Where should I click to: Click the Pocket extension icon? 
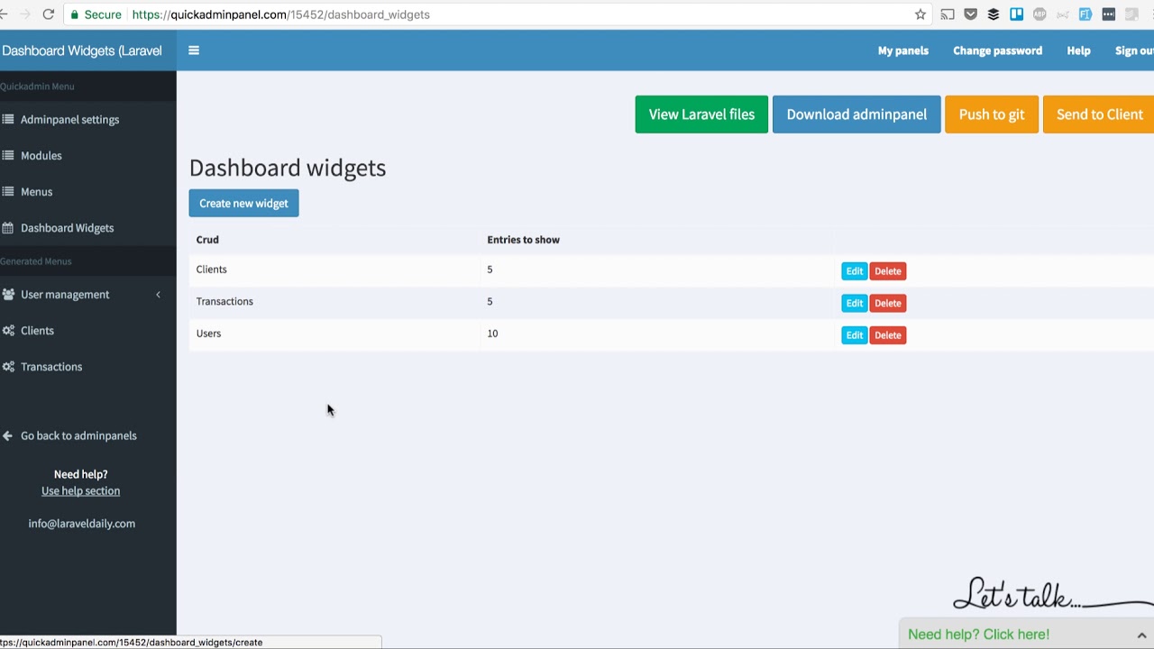tap(970, 14)
